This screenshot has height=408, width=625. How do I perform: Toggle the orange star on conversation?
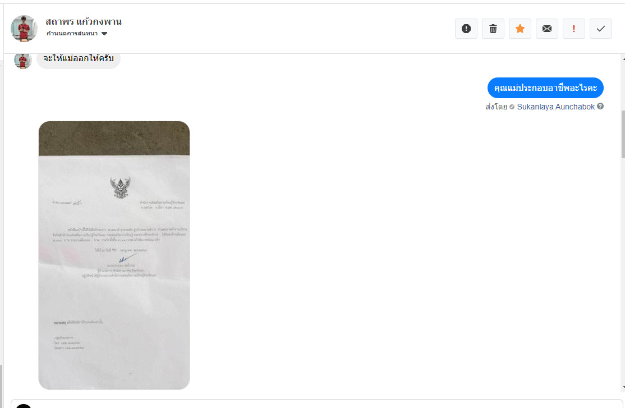520,29
